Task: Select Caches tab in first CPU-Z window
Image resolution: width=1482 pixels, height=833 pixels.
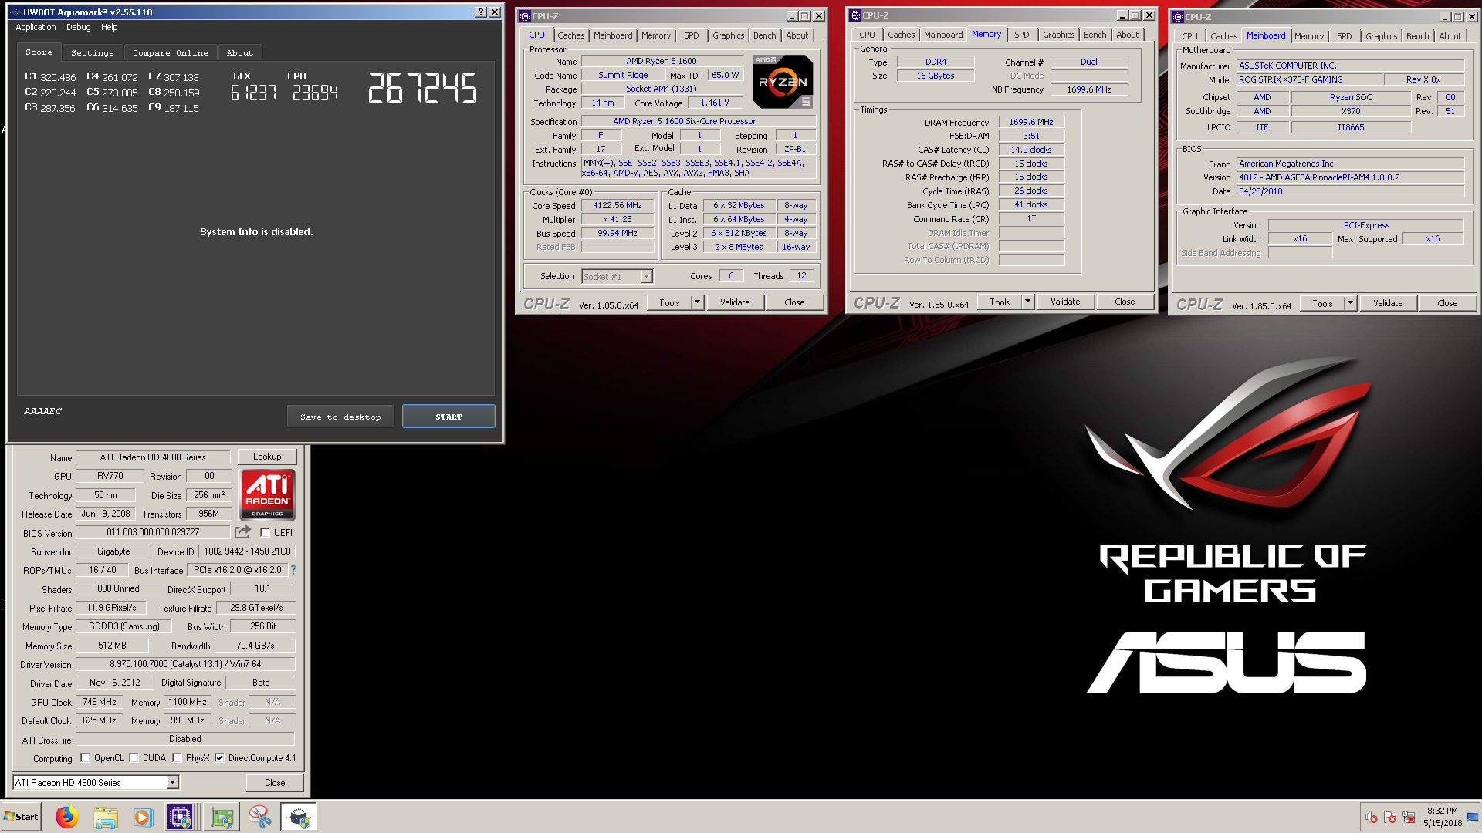Action: [570, 35]
